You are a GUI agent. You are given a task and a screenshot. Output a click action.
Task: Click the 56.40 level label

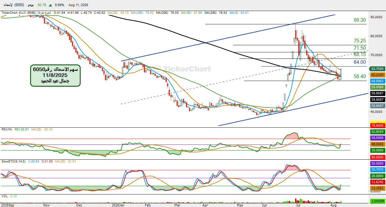point(359,77)
